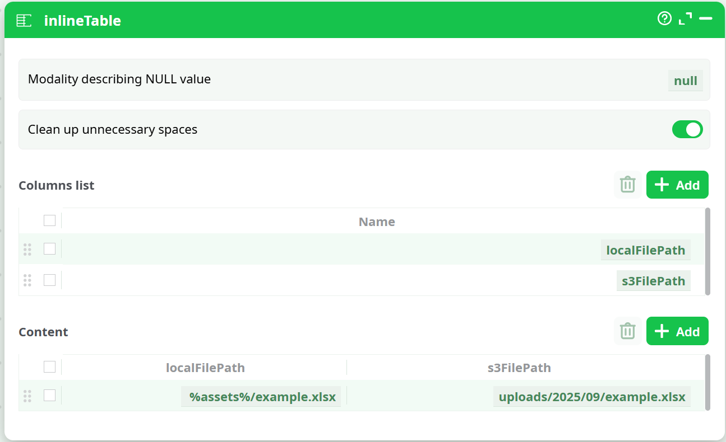
Task: Open the help icon in the title bar
Action: pos(664,18)
